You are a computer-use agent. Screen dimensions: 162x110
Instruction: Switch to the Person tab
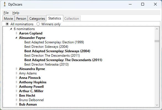tap(21, 19)
